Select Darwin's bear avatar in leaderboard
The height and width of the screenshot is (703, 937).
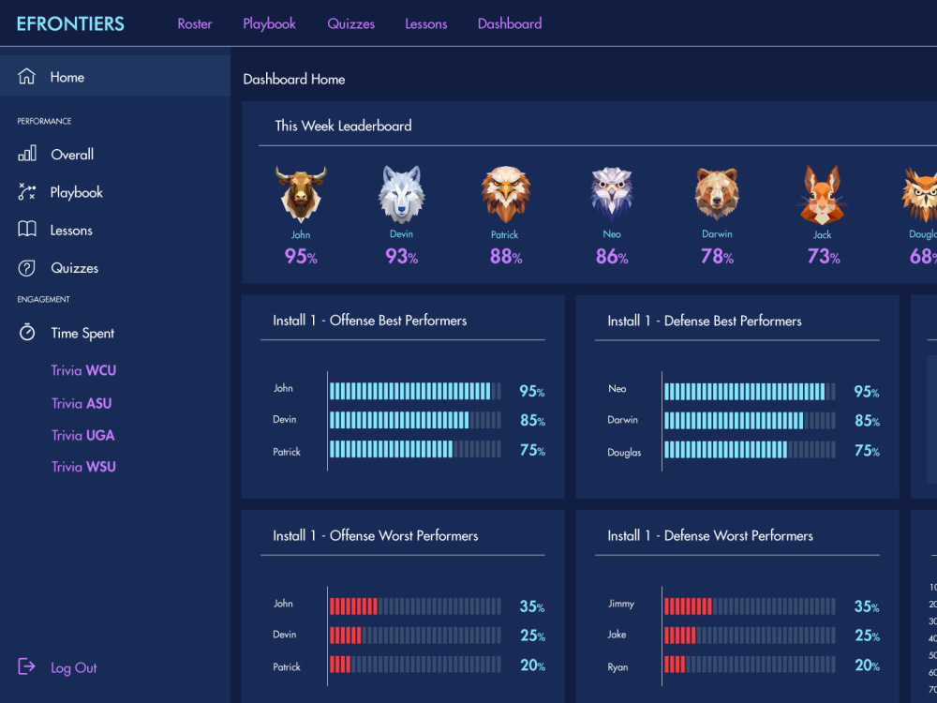[717, 194]
